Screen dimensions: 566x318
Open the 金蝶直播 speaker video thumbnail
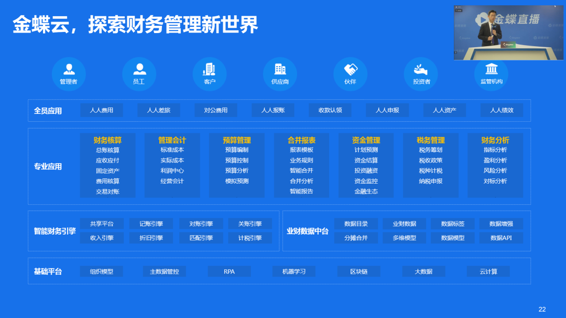point(508,33)
